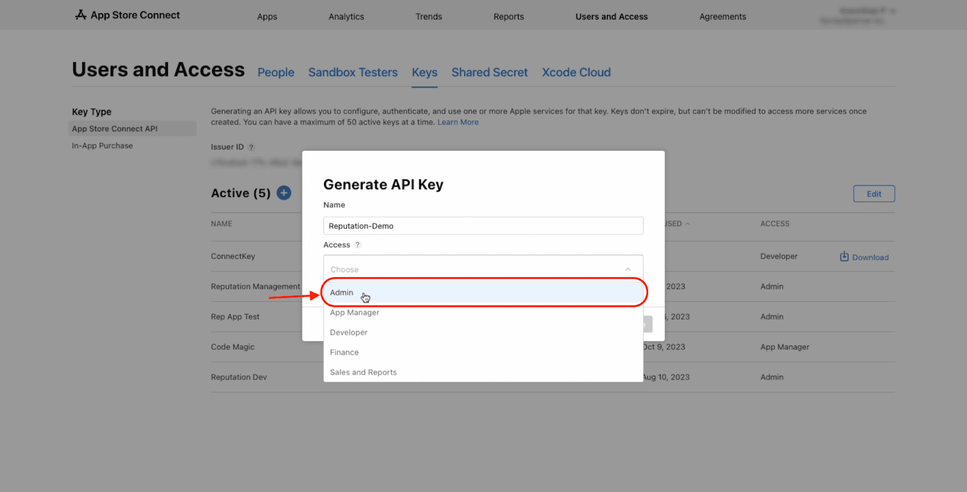Viewport: 967px width, 492px height.
Task: Click the Access help question mark icon
Action: [357, 245]
